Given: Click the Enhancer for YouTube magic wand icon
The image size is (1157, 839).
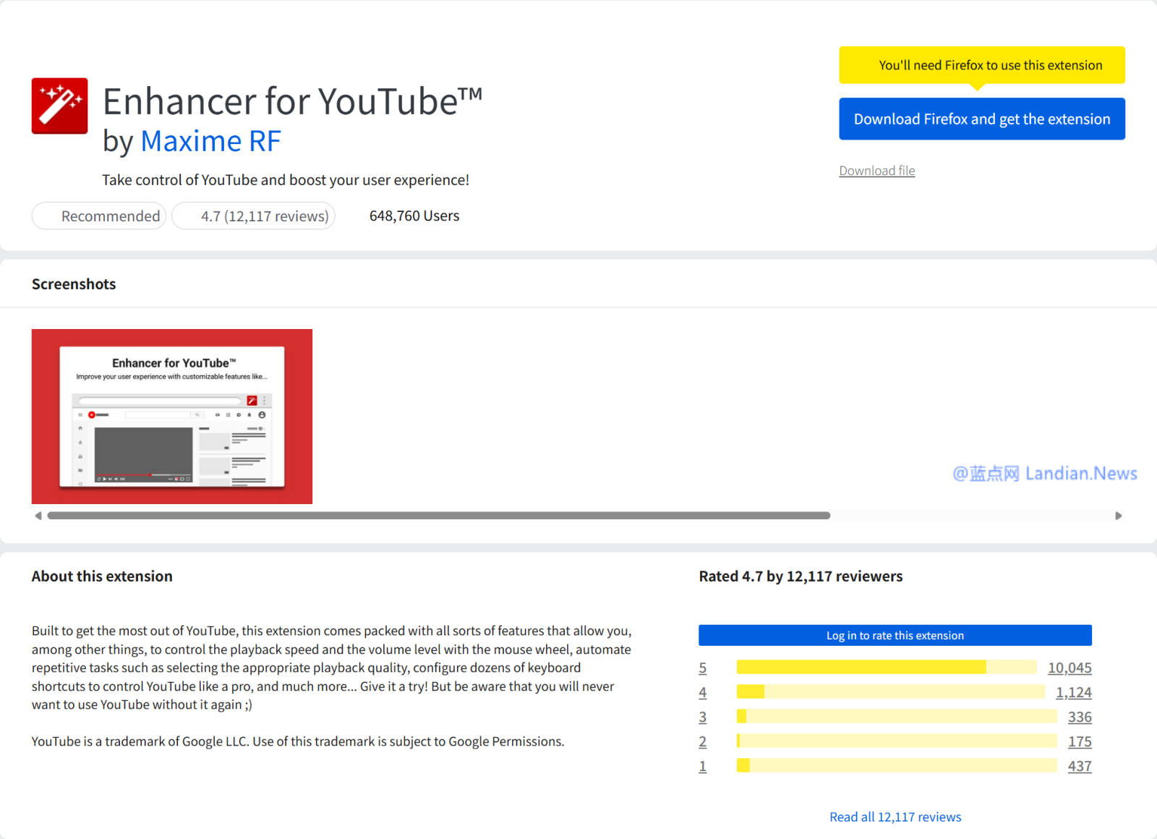Looking at the screenshot, I should point(59,106).
